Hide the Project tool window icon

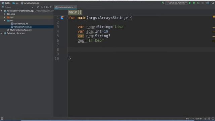pyautogui.click(x=51, y=7)
